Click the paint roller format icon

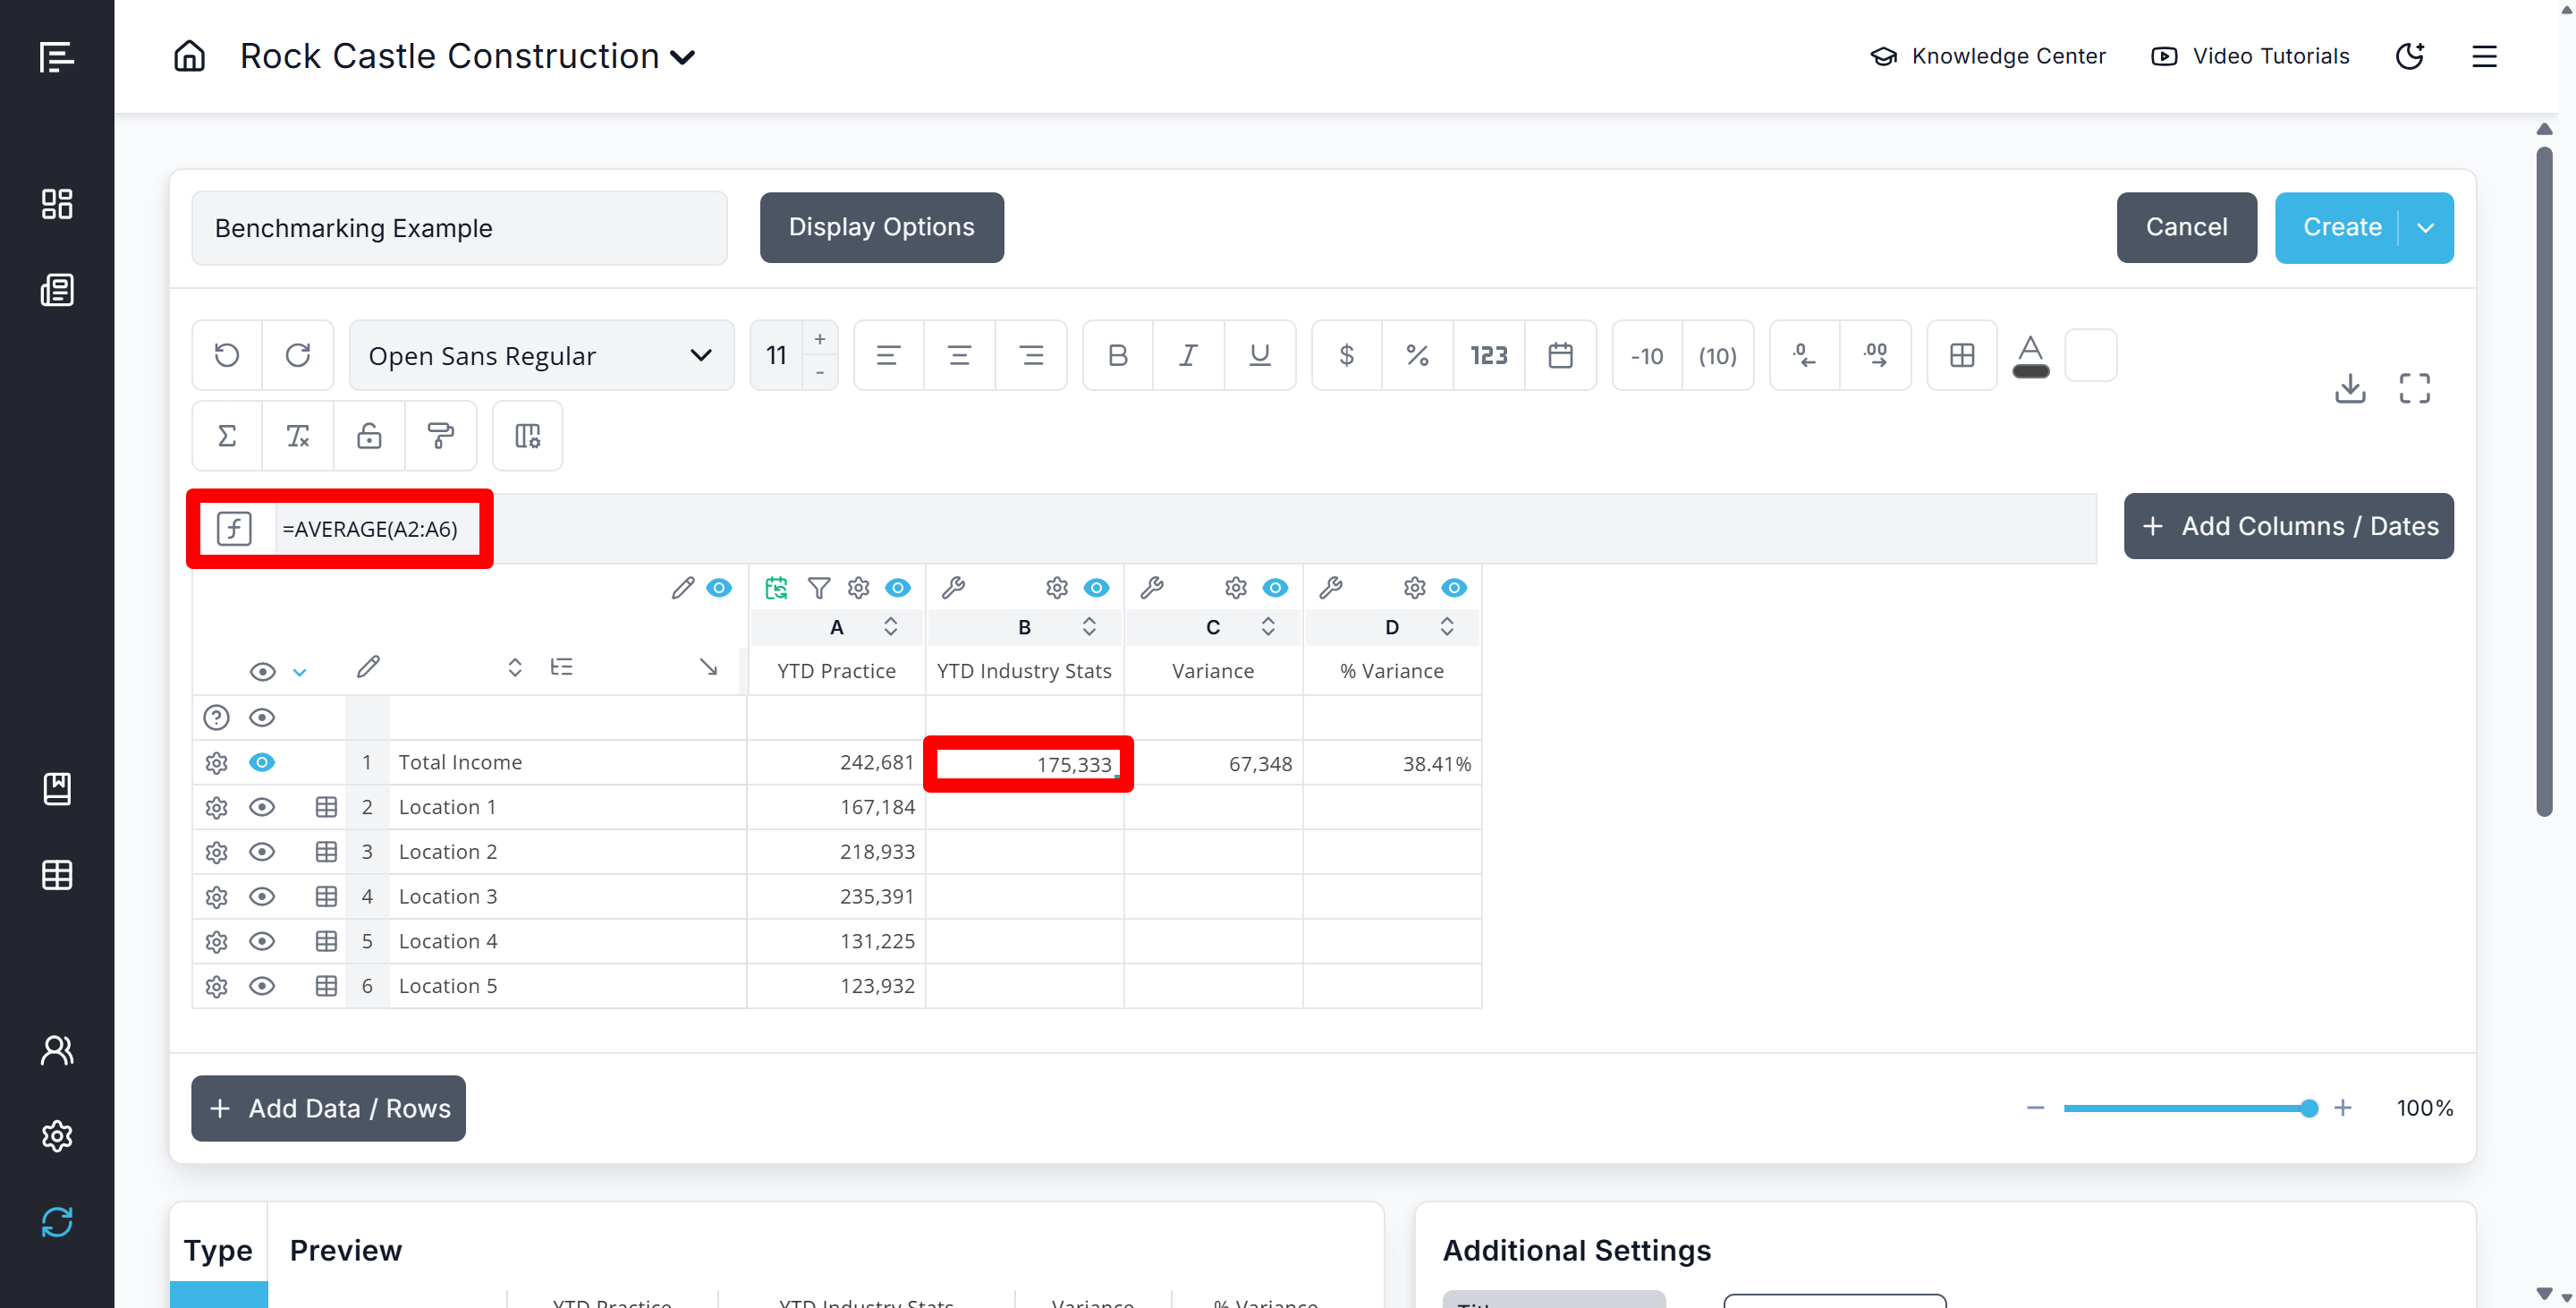(440, 436)
